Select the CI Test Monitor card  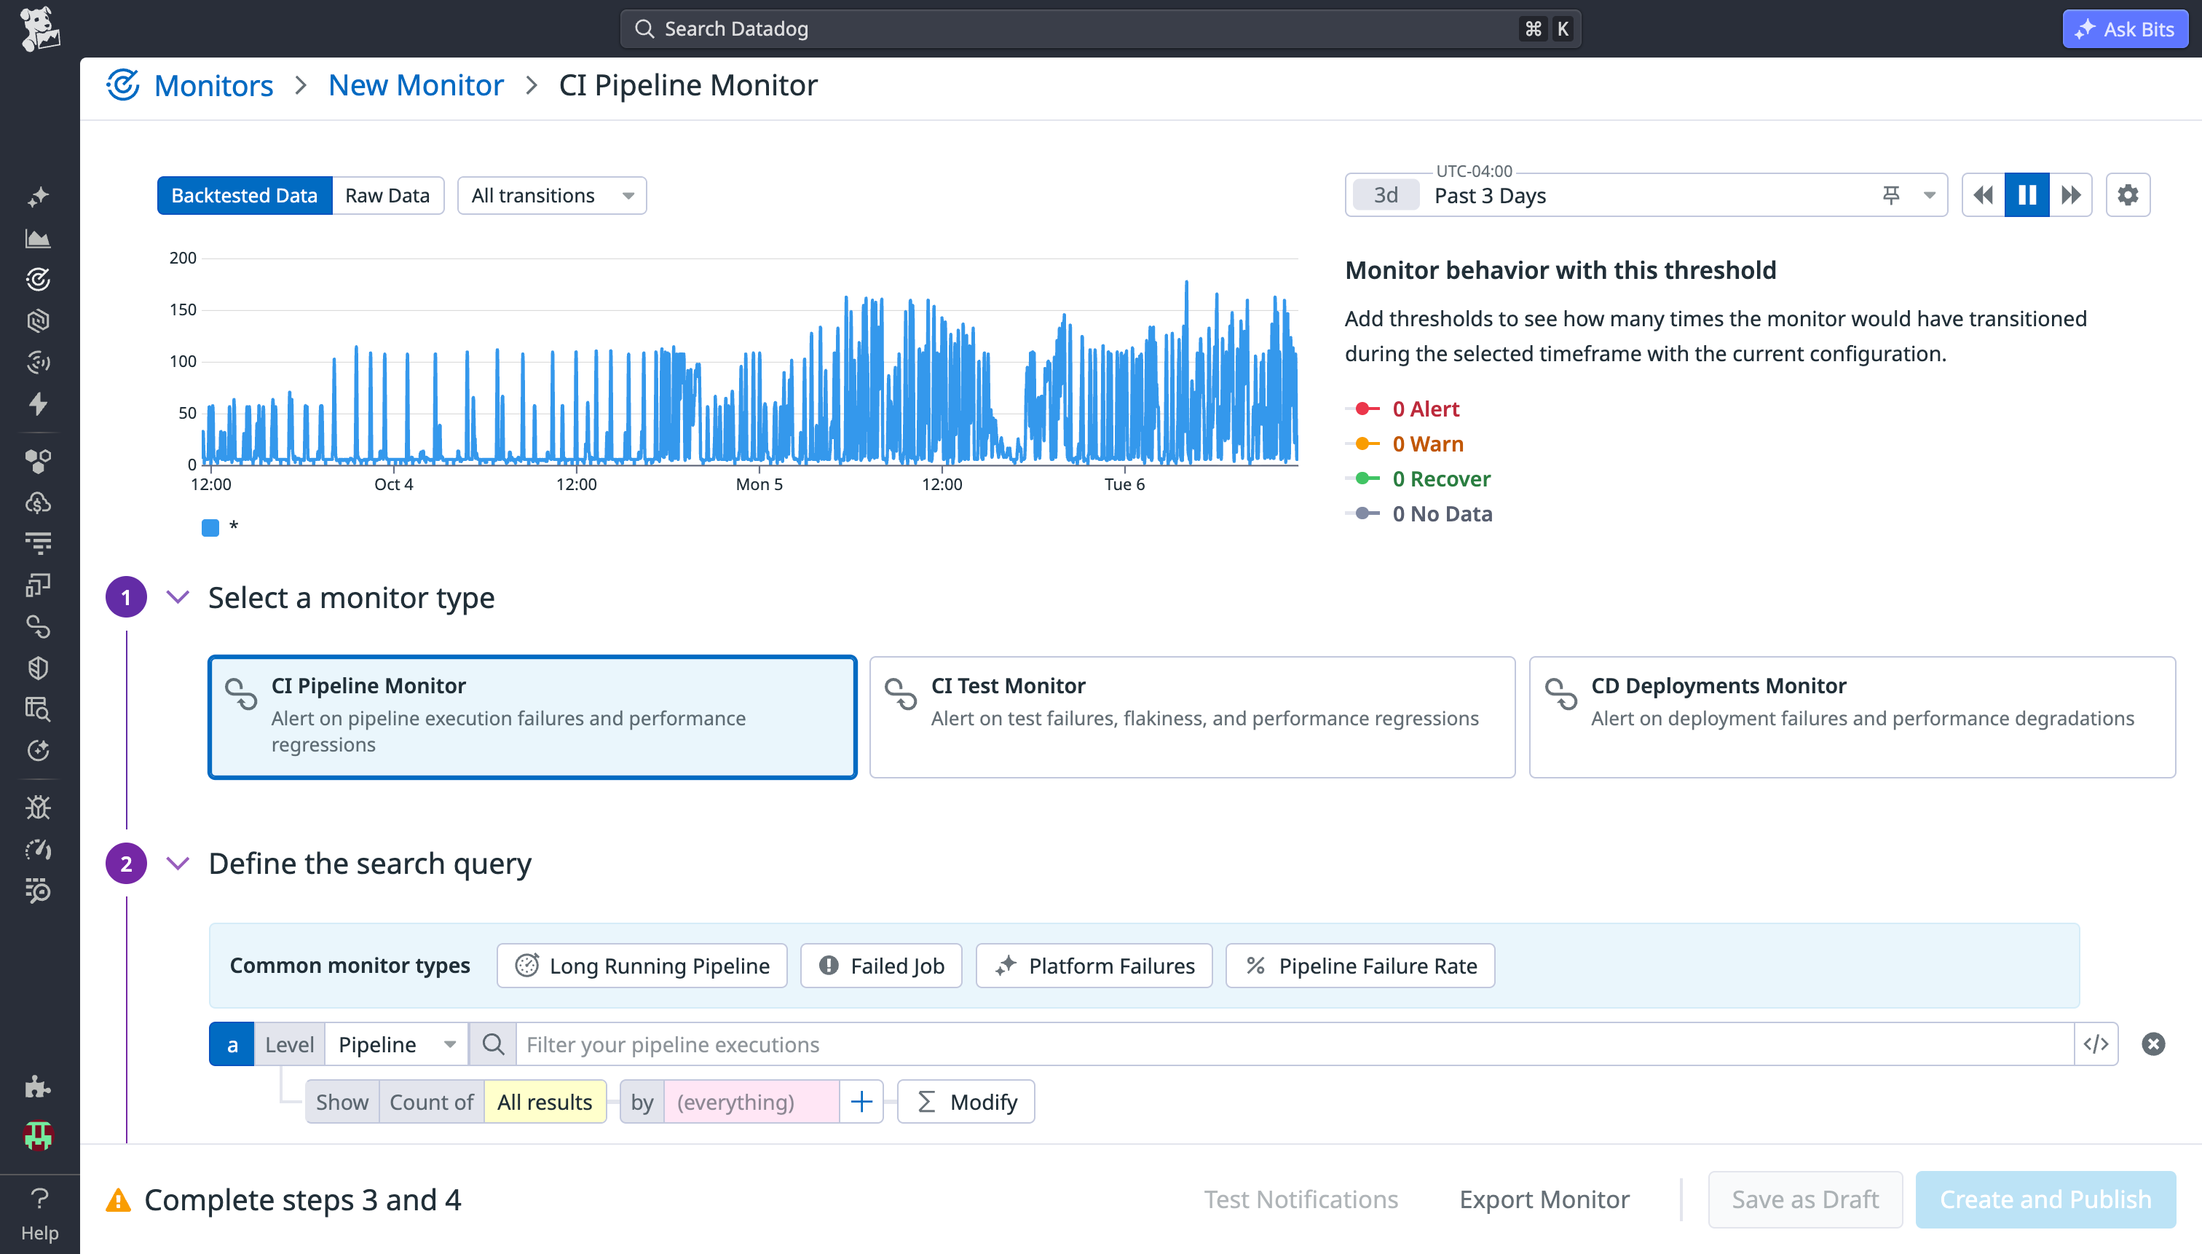(1192, 717)
